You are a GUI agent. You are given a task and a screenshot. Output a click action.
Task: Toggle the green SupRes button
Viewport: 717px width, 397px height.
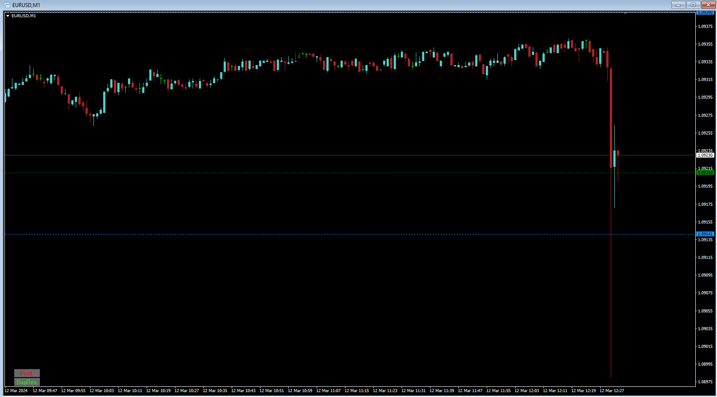click(x=27, y=382)
